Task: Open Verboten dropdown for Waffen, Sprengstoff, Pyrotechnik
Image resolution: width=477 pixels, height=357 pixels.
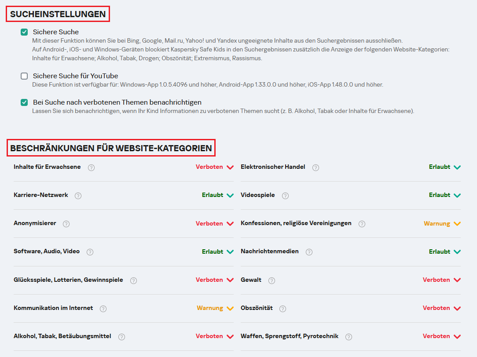Action: coord(441,336)
